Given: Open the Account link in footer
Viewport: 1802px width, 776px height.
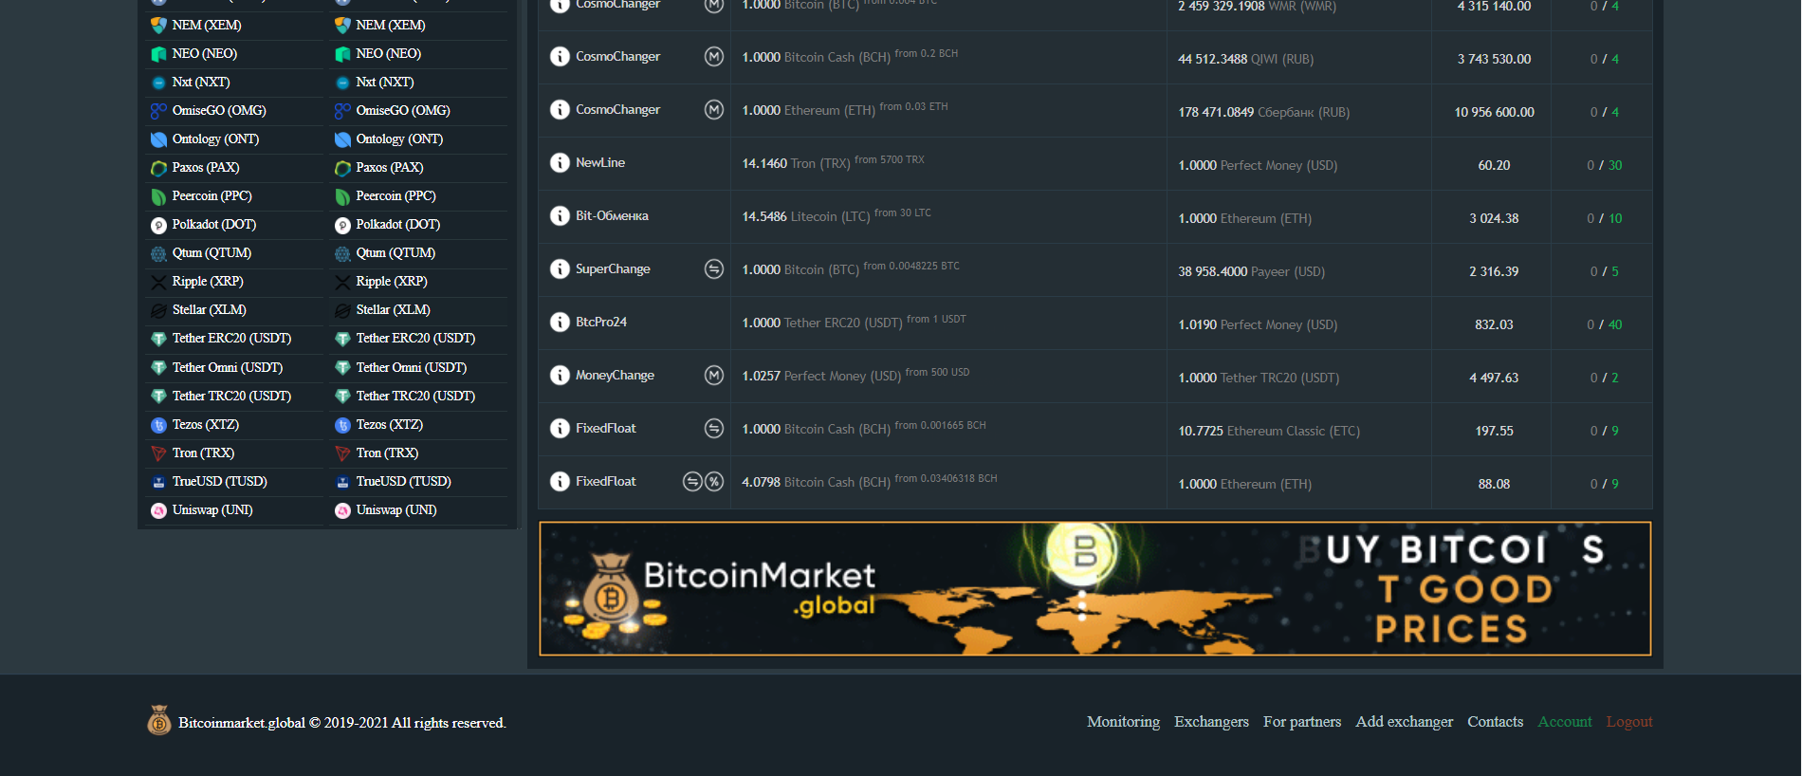Looking at the screenshot, I should (1564, 722).
